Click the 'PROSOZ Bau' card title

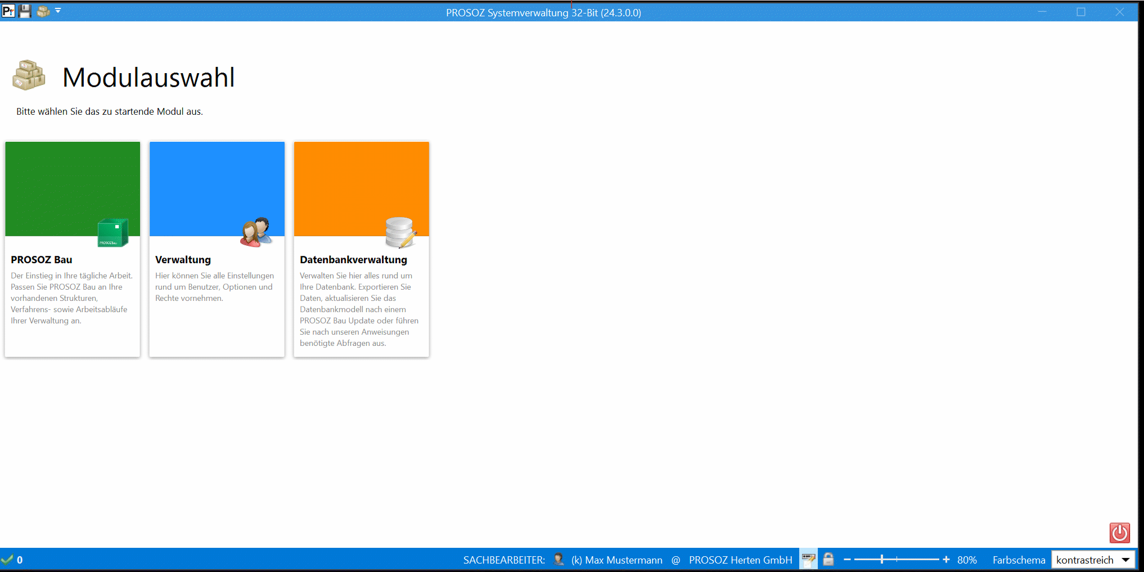click(42, 260)
